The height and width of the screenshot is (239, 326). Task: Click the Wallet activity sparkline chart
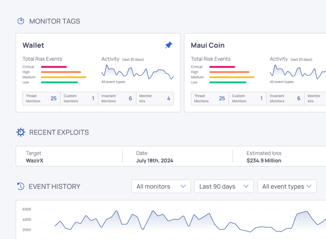tap(137, 72)
